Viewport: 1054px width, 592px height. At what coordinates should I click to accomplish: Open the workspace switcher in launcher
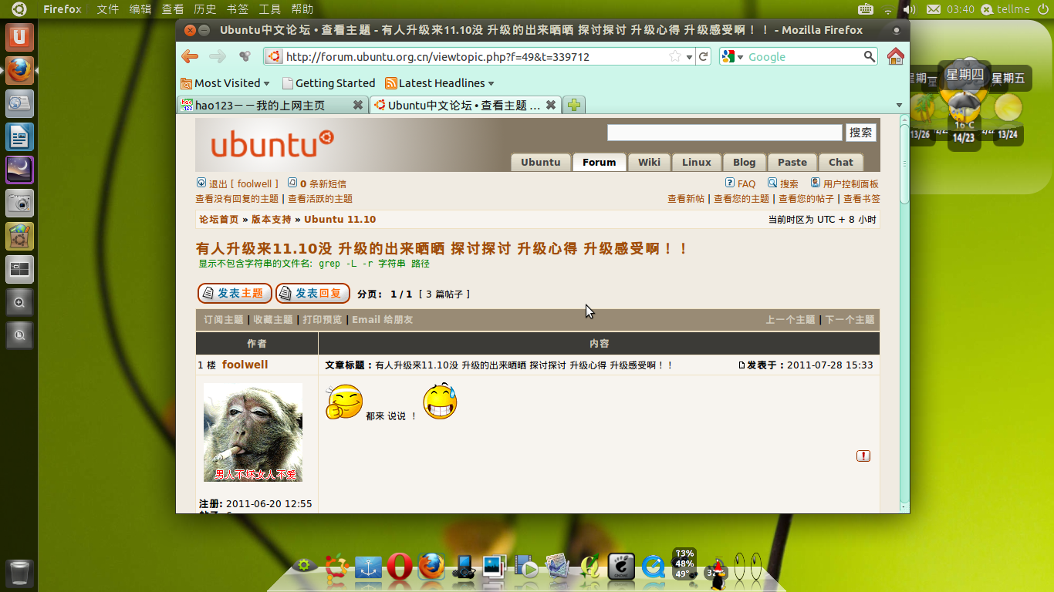pyautogui.click(x=19, y=269)
